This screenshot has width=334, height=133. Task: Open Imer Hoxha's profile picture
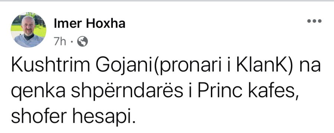[28, 30]
